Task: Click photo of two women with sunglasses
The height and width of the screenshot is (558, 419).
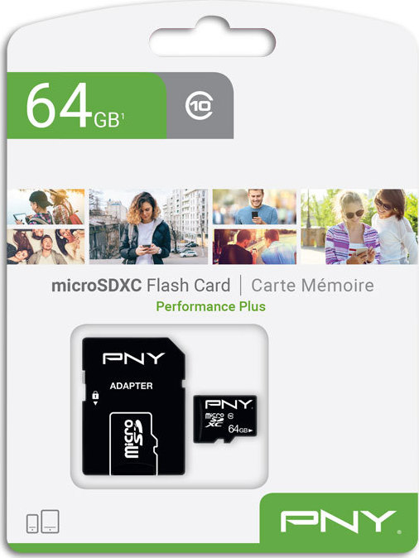Action: tap(359, 226)
